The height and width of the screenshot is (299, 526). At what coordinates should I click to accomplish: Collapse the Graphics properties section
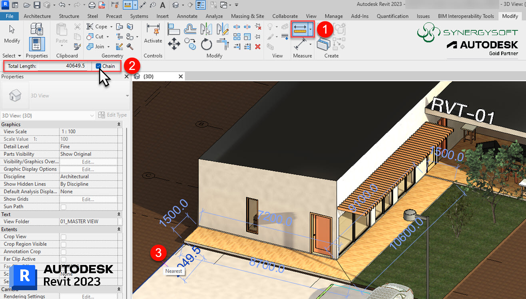click(119, 124)
